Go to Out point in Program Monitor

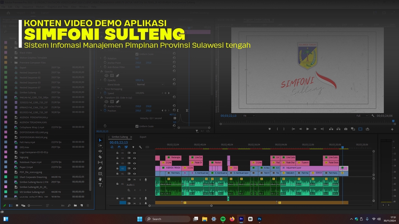tap(322, 129)
